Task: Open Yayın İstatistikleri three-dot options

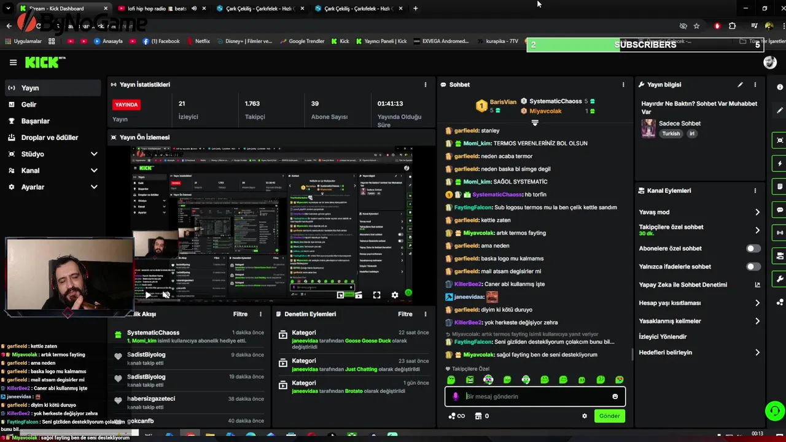Action: [425, 85]
